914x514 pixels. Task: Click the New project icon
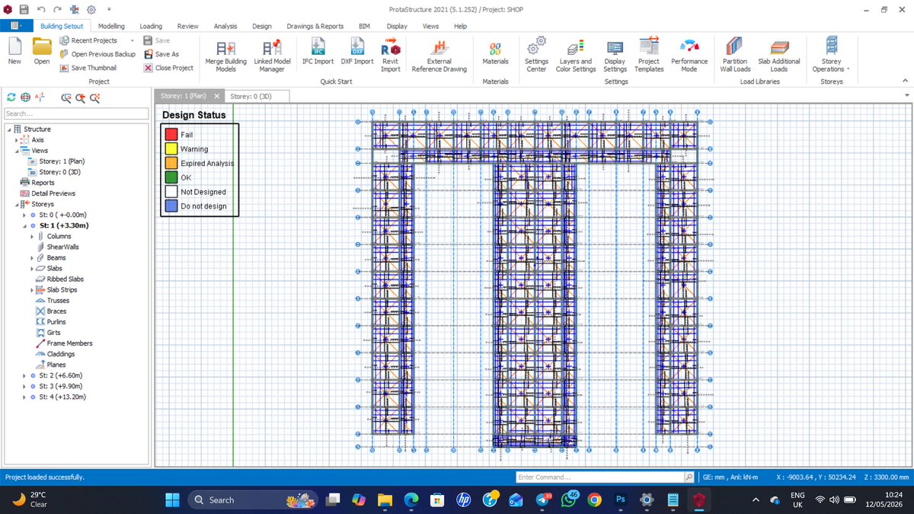coord(14,46)
